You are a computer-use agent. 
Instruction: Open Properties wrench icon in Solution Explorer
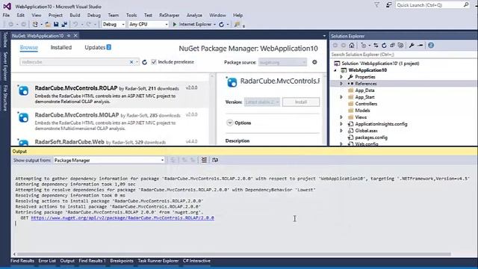click(x=412, y=45)
